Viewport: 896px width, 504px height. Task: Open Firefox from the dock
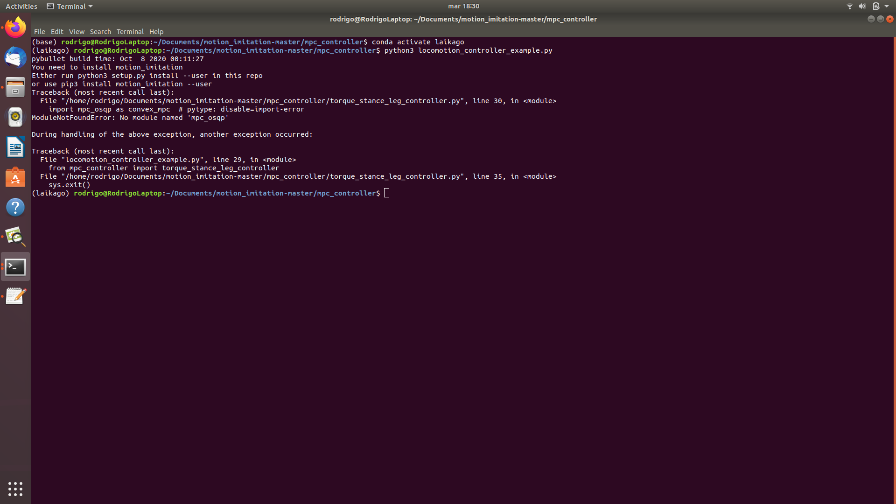15,27
